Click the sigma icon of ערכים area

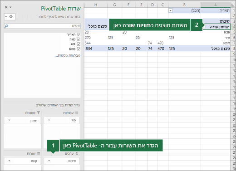(x=77, y=153)
